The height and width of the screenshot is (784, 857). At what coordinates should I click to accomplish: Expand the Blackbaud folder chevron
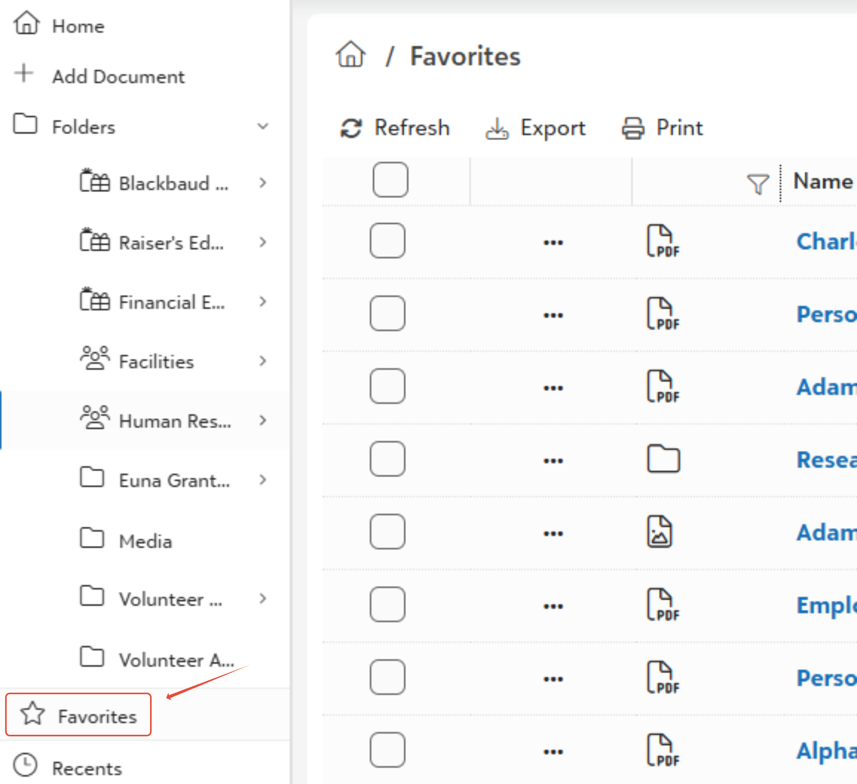(x=263, y=183)
